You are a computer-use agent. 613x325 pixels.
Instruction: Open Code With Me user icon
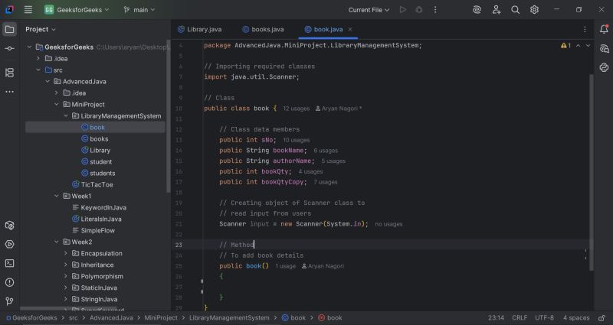pyautogui.click(x=497, y=10)
